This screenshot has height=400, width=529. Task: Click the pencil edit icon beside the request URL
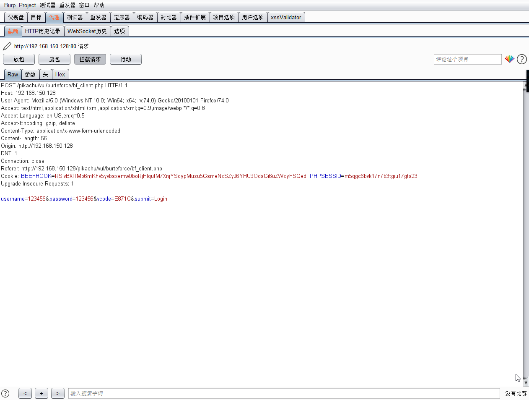7,46
